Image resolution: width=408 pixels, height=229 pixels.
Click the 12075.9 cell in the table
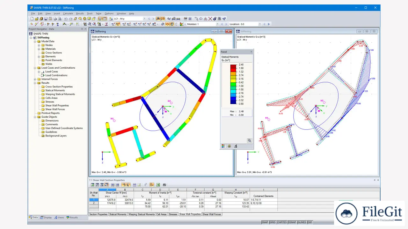click(x=107, y=200)
